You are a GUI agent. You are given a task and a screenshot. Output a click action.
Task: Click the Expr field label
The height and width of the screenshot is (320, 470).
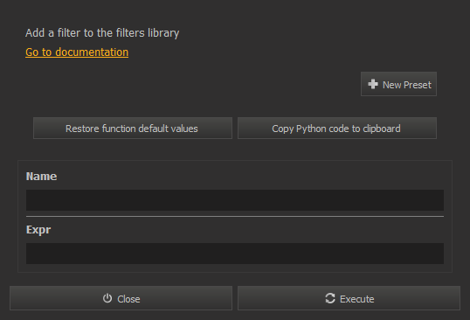click(38, 230)
